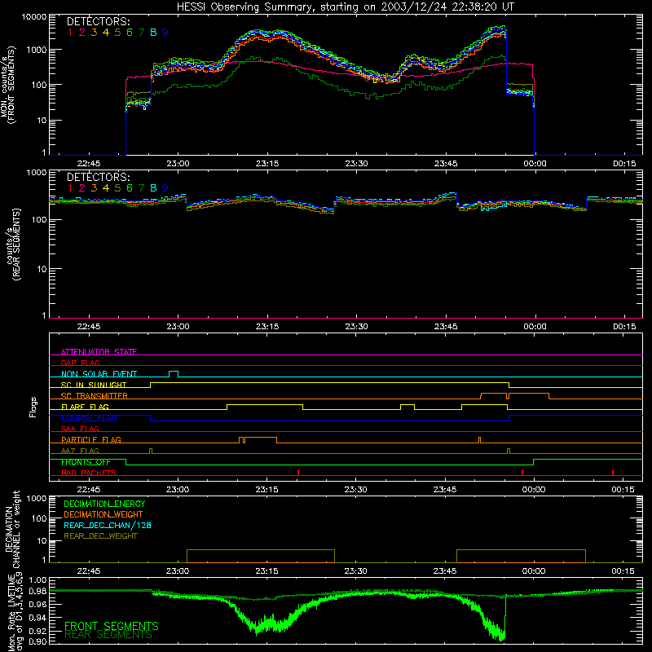Click the 22:45 time label below the flags plot
Viewport: 652px width, 652px height.
[89, 490]
